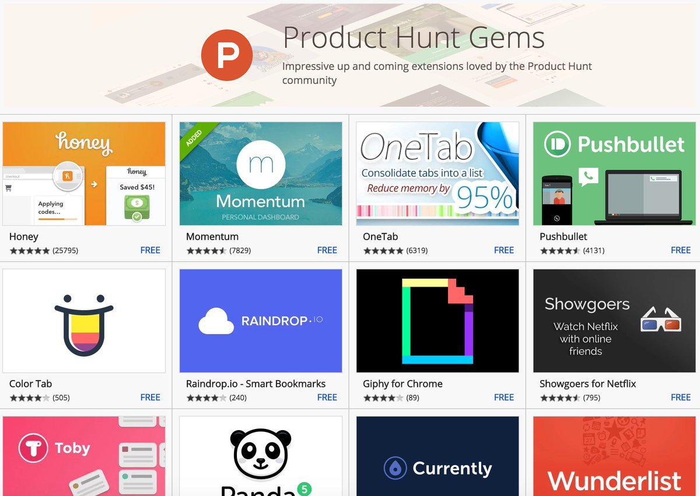Image resolution: width=700 pixels, height=496 pixels.
Task: Open the Momentum extension thumbnail
Action: (261, 174)
